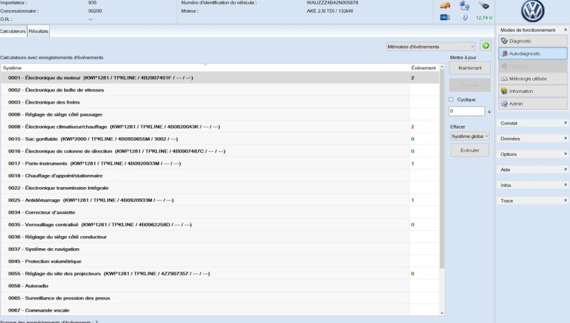Click the network connection computers icon
570x323 pixels.
464,5
